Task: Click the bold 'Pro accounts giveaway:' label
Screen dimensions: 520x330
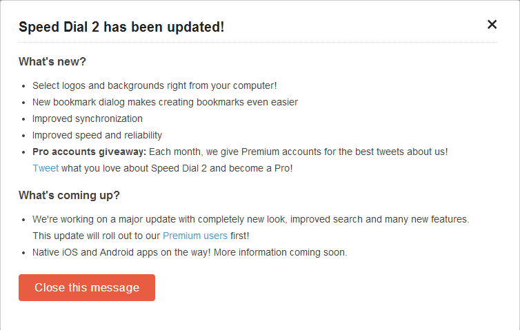Action: [x=89, y=152]
